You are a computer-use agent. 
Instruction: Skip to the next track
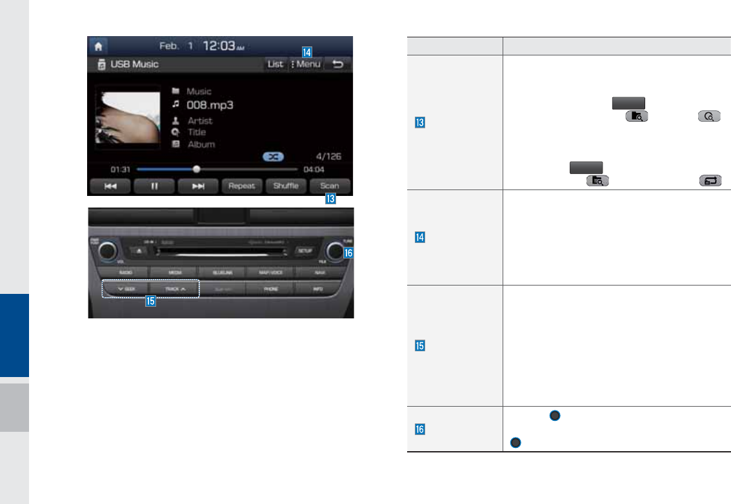(x=198, y=186)
